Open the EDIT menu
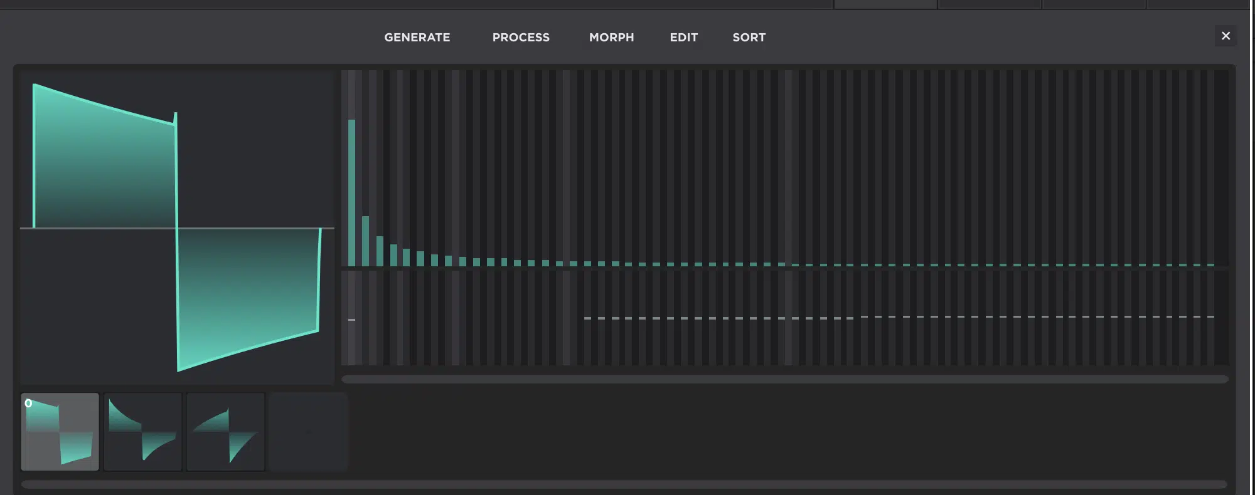 tap(683, 38)
